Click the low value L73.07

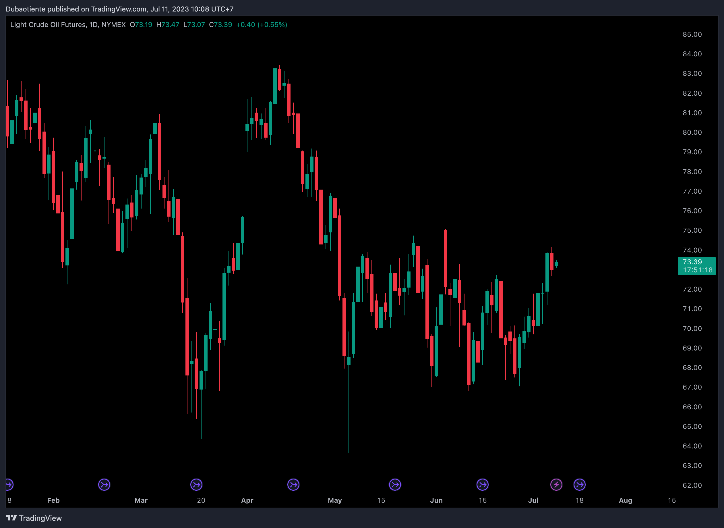194,25
